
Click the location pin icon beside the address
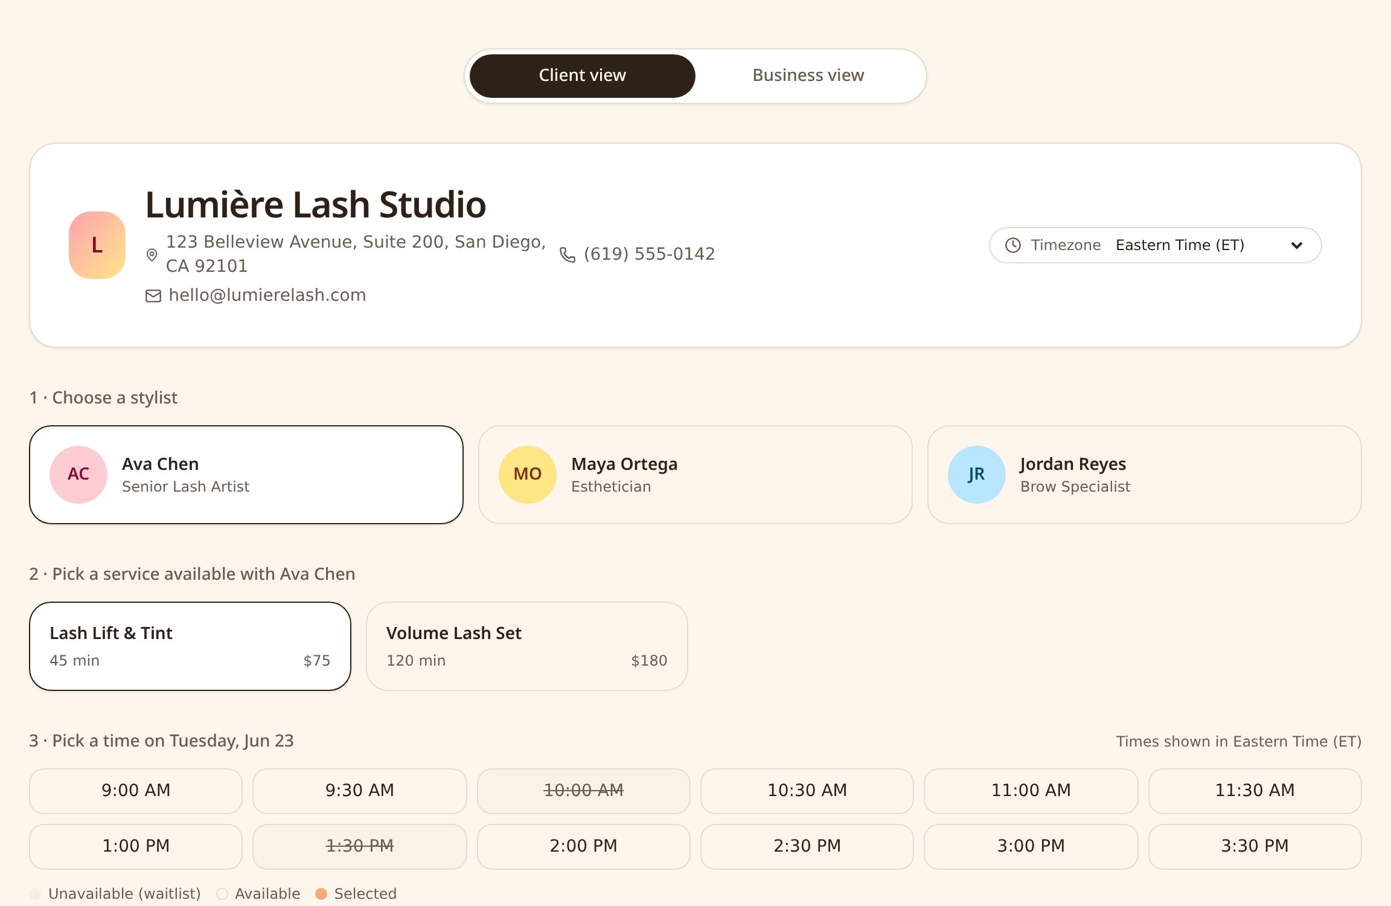pos(152,255)
